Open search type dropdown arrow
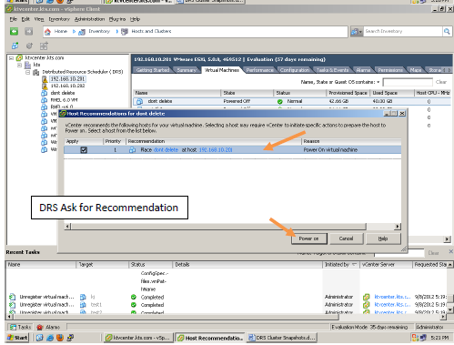Screen dimensions: 454x345 click(x=360, y=32)
